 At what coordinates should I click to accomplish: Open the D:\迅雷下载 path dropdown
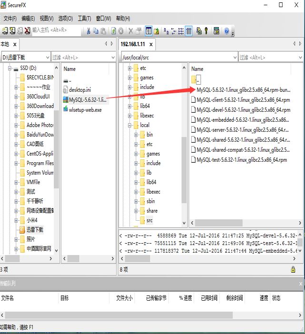click(x=48, y=57)
